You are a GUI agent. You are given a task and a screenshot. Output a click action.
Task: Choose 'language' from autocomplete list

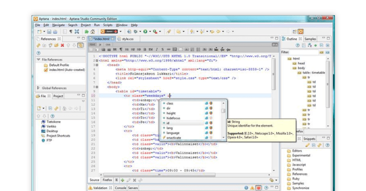click(173, 133)
